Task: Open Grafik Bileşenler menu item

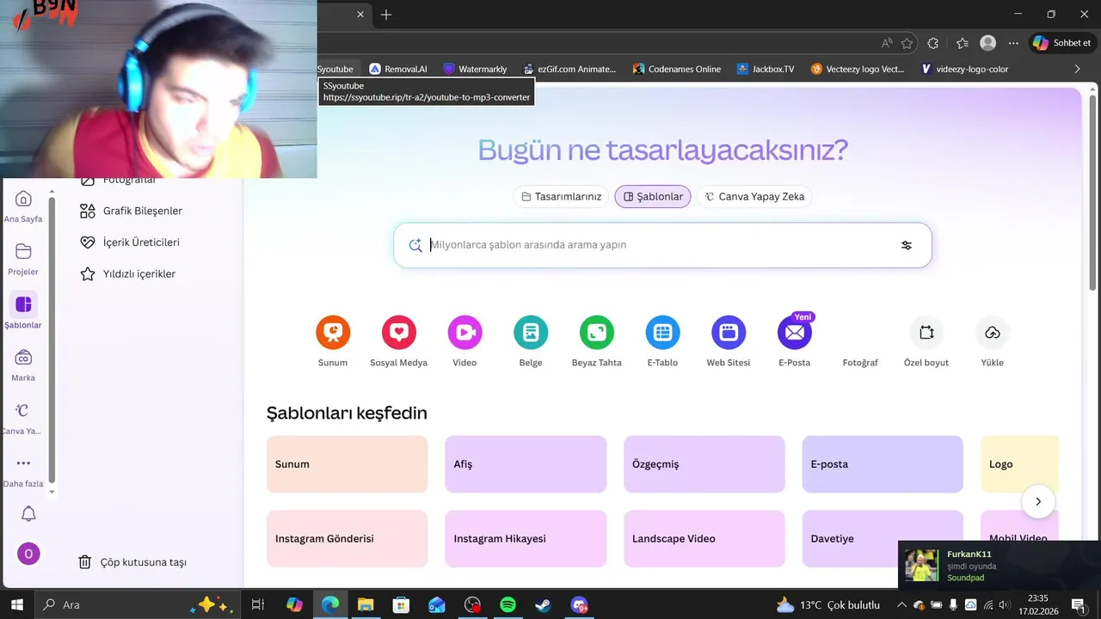Action: pyautogui.click(x=131, y=211)
